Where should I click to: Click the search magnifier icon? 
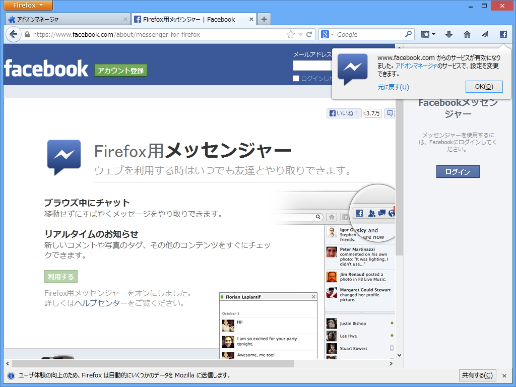click(x=408, y=34)
